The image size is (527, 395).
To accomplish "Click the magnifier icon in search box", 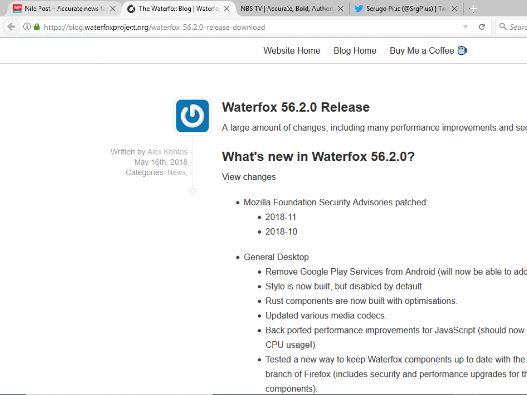I will pyautogui.click(x=503, y=27).
